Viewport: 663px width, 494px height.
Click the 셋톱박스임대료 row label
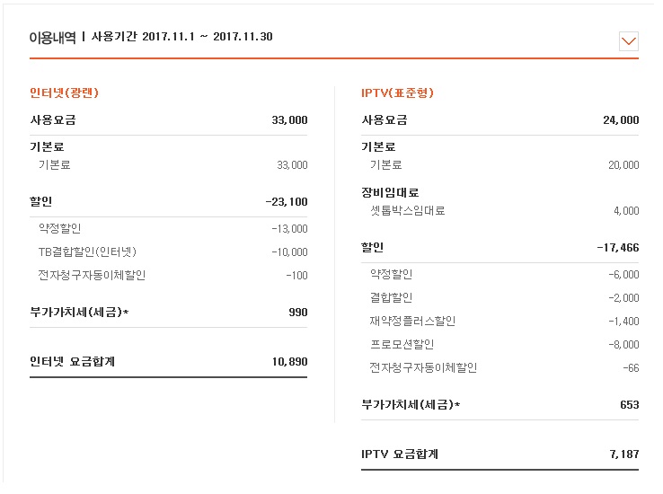pyautogui.click(x=407, y=211)
